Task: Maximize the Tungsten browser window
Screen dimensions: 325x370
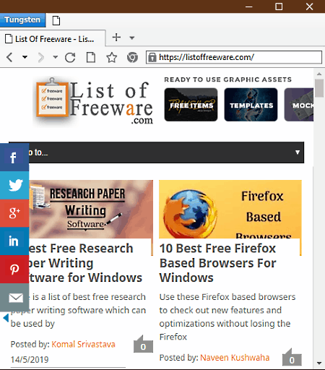Action: coord(279,7)
